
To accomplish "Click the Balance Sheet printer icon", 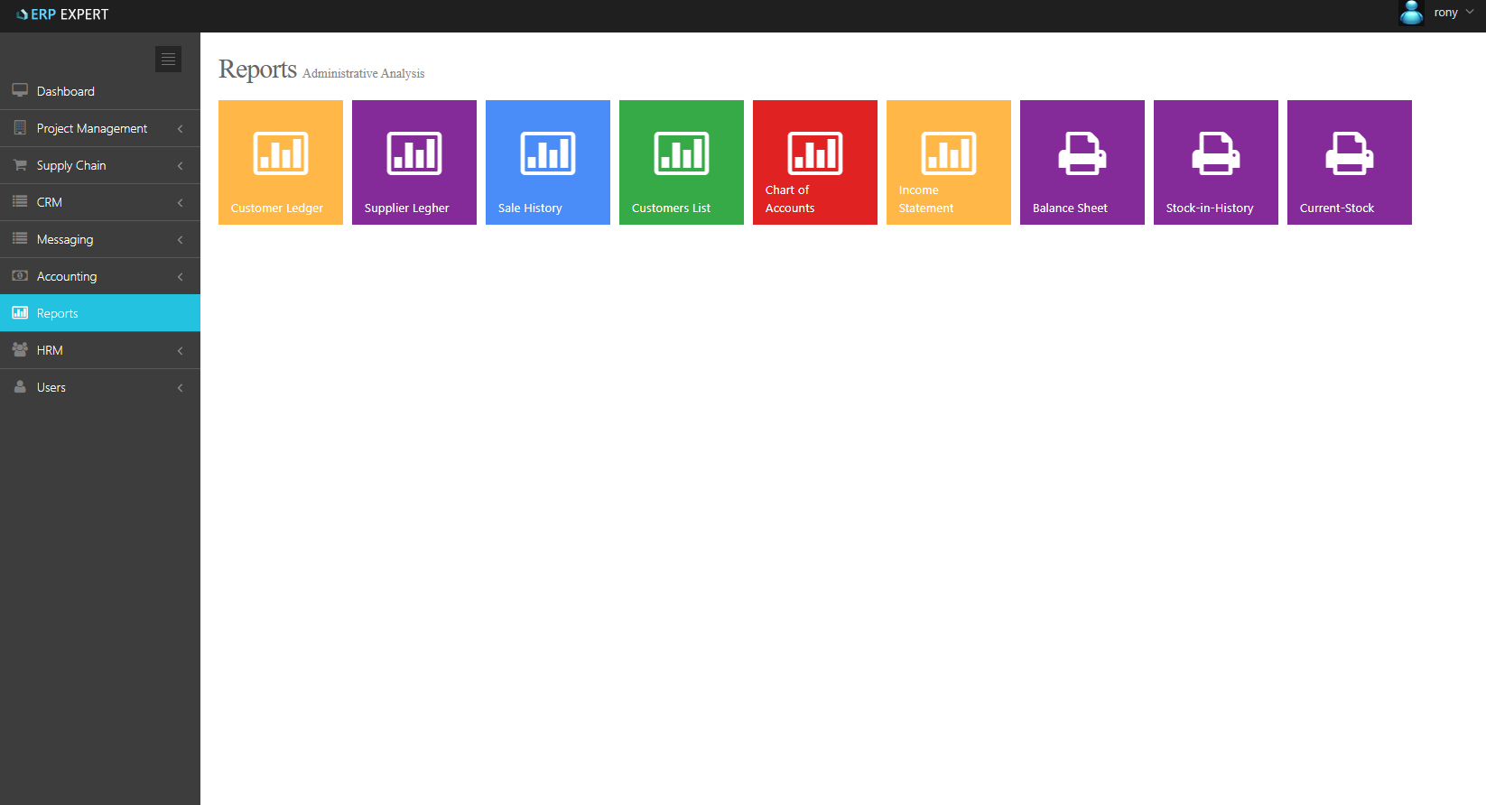I will [1082, 153].
